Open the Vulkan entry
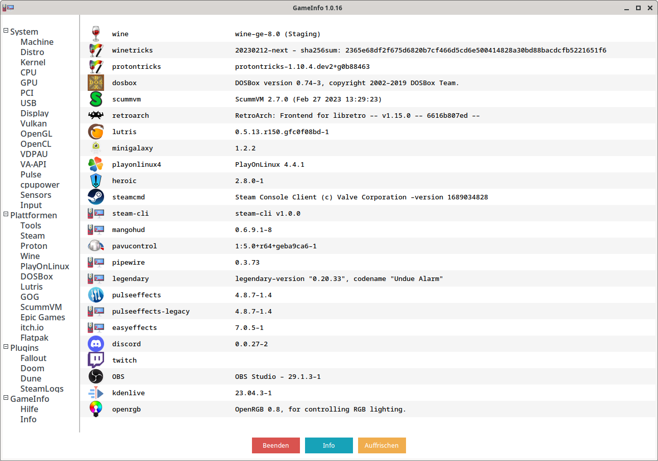 (x=34, y=123)
